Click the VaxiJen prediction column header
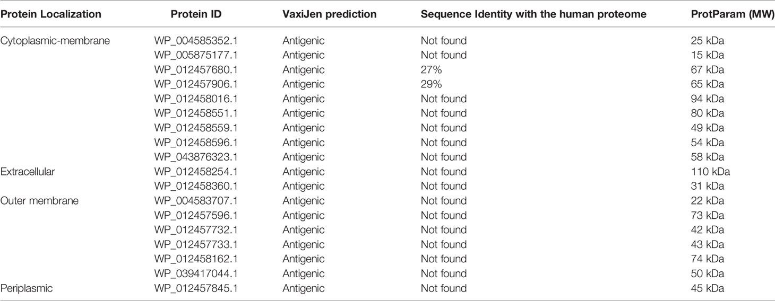This screenshot has width=775, height=301. (x=330, y=15)
